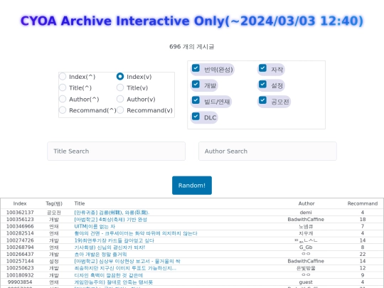Open the title link for post 100257144
The image size is (384, 288).
[x=127, y=261]
